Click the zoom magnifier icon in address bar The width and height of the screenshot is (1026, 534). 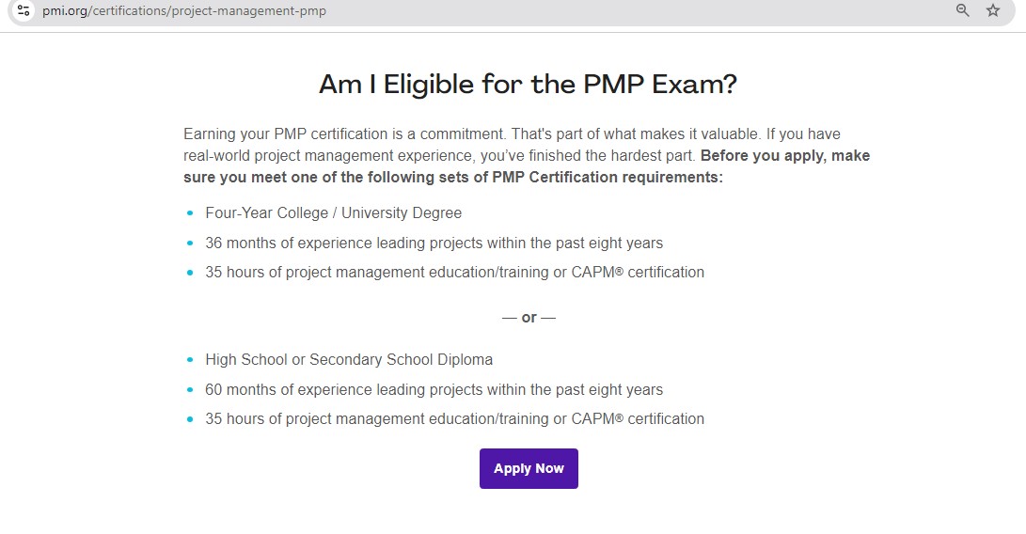[963, 10]
